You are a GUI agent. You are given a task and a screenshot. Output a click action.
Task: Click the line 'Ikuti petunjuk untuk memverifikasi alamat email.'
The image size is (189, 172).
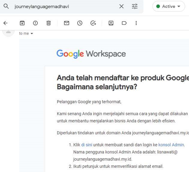(x=118, y=166)
